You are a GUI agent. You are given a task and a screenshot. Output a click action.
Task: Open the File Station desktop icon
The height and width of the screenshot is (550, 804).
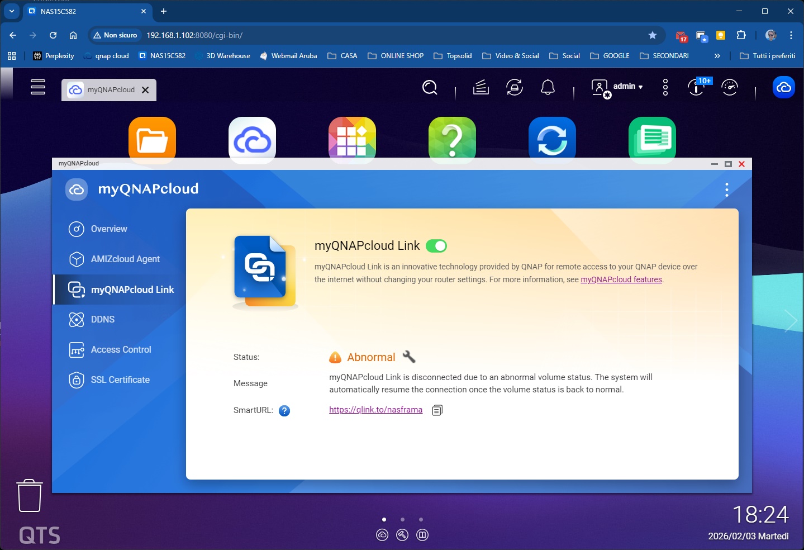pyautogui.click(x=152, y=140)
